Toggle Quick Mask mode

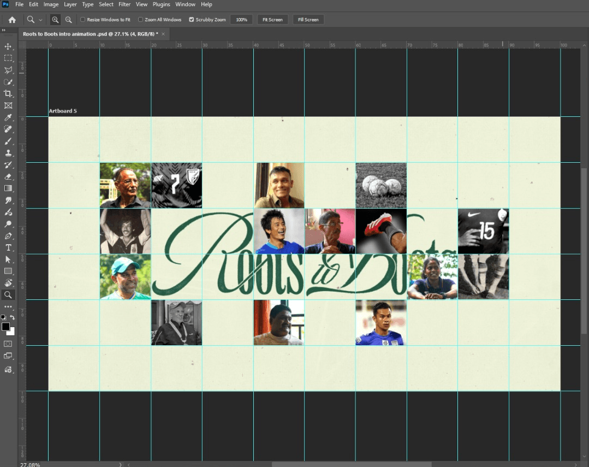click(x=8, y=344)
